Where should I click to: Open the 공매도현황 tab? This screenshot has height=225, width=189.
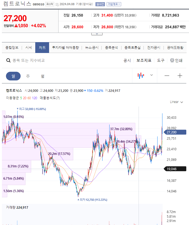point(175,48)
